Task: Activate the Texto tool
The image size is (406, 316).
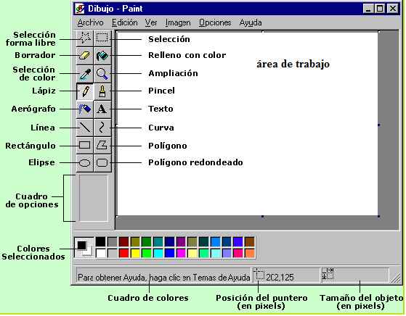Action: (102, 109)
